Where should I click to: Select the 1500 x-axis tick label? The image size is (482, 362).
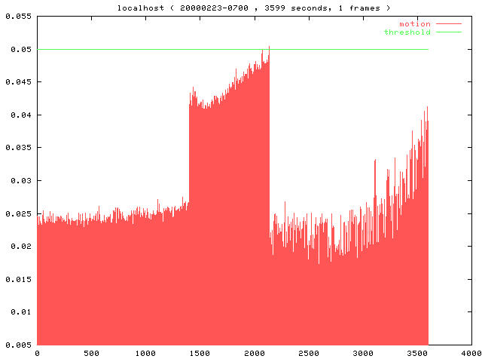pyautogui.click(x=200, y=353)
